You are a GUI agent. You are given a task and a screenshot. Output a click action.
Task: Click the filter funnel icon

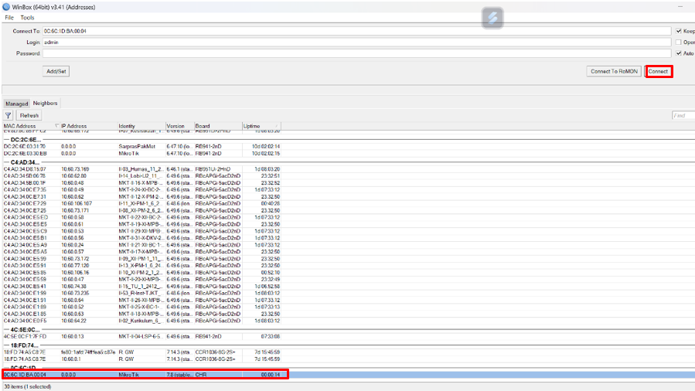[x=9, y=115]
